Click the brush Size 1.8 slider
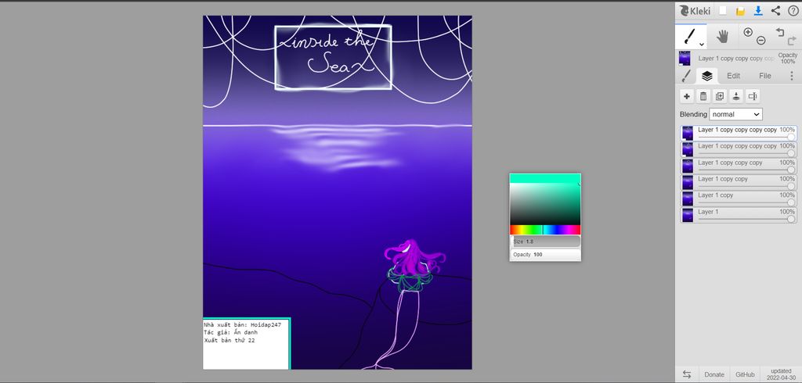This screenshot has width=802, height=383. pyautogui.click(x=545, y=242)
